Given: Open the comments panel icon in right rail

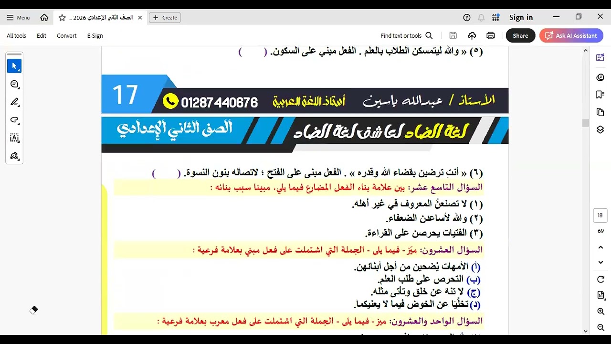Looking at the screenshot, I should (600, 77).
